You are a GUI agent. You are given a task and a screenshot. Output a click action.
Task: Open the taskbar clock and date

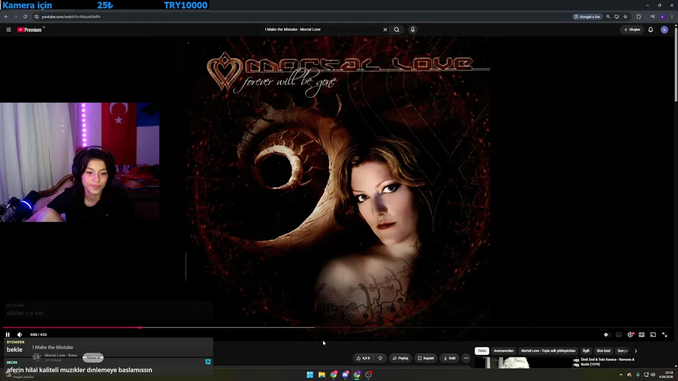coord(666,375)
